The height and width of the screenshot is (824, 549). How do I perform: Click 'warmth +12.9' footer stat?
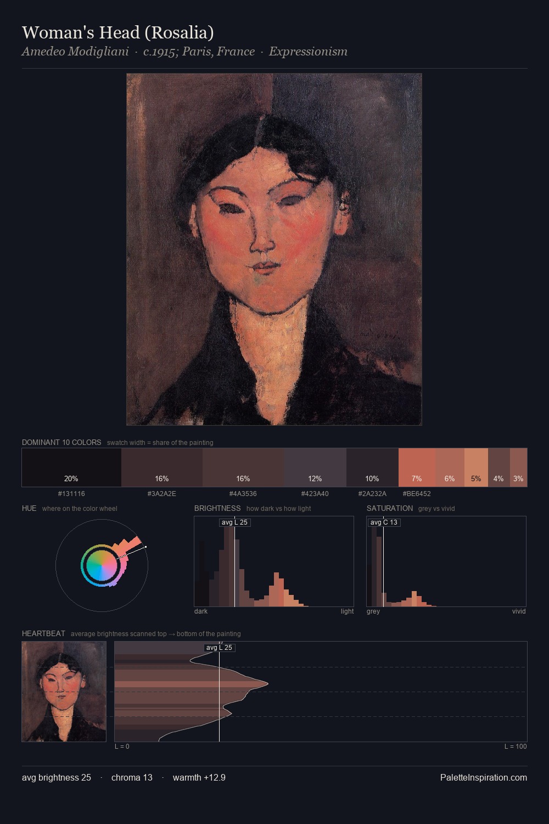point(199,778)
